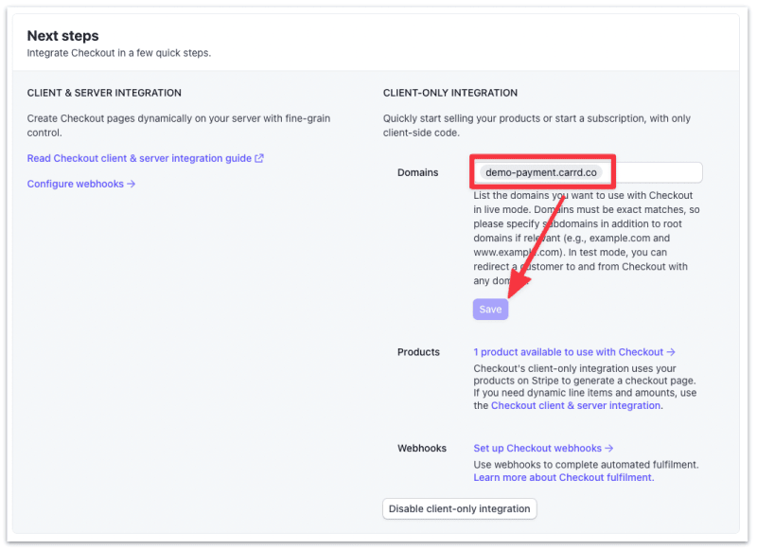The height and width of the screenshot is (550, 757).
Task: Save the entered Checkout domain
Action: point(490,309)
